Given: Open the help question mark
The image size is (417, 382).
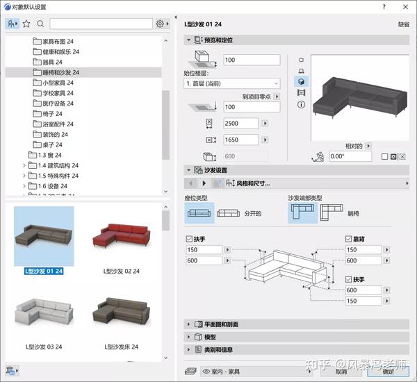Looking at the screenshot, I should (384, 7).
